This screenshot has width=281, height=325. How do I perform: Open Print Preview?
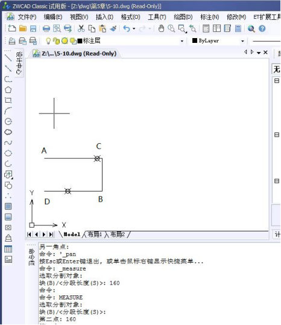57,28
